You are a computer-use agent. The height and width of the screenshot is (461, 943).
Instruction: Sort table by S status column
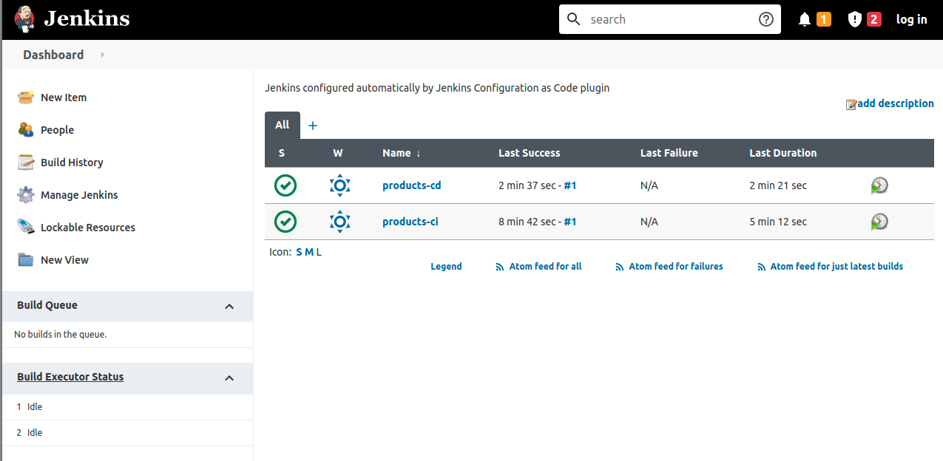(282, 153)
